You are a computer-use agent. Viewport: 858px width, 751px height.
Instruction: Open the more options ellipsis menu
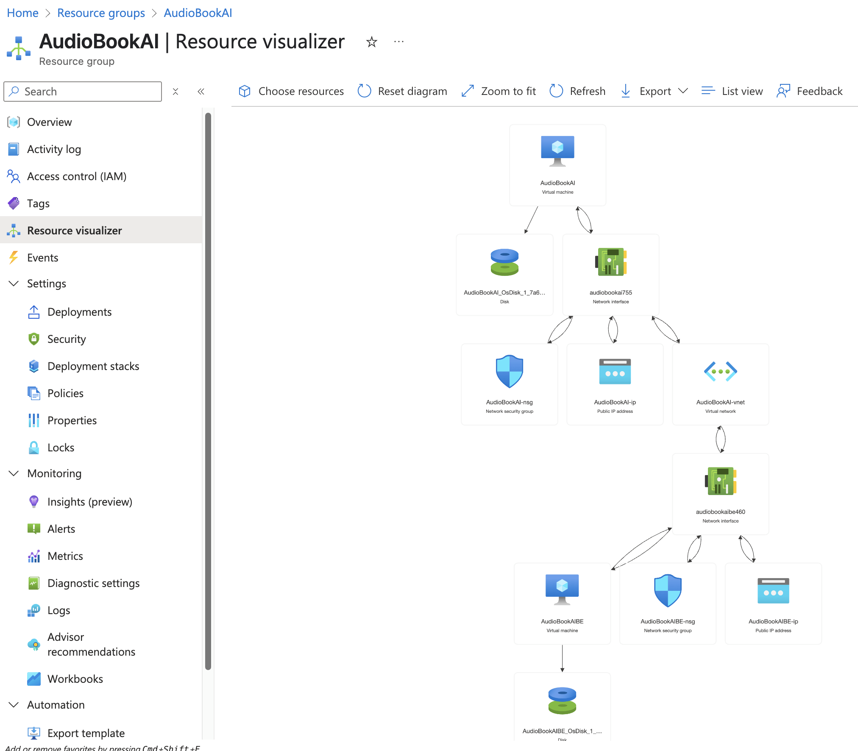398,42
